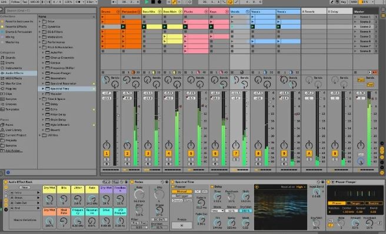Screen dimensions: 386x234
Task: Toggle the computer MIDI keyboard icon
Action: [338, 2]
